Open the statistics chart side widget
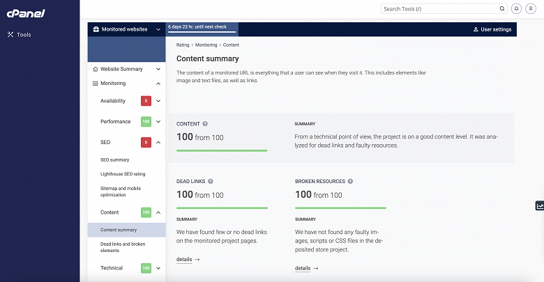 pos(539,205)
